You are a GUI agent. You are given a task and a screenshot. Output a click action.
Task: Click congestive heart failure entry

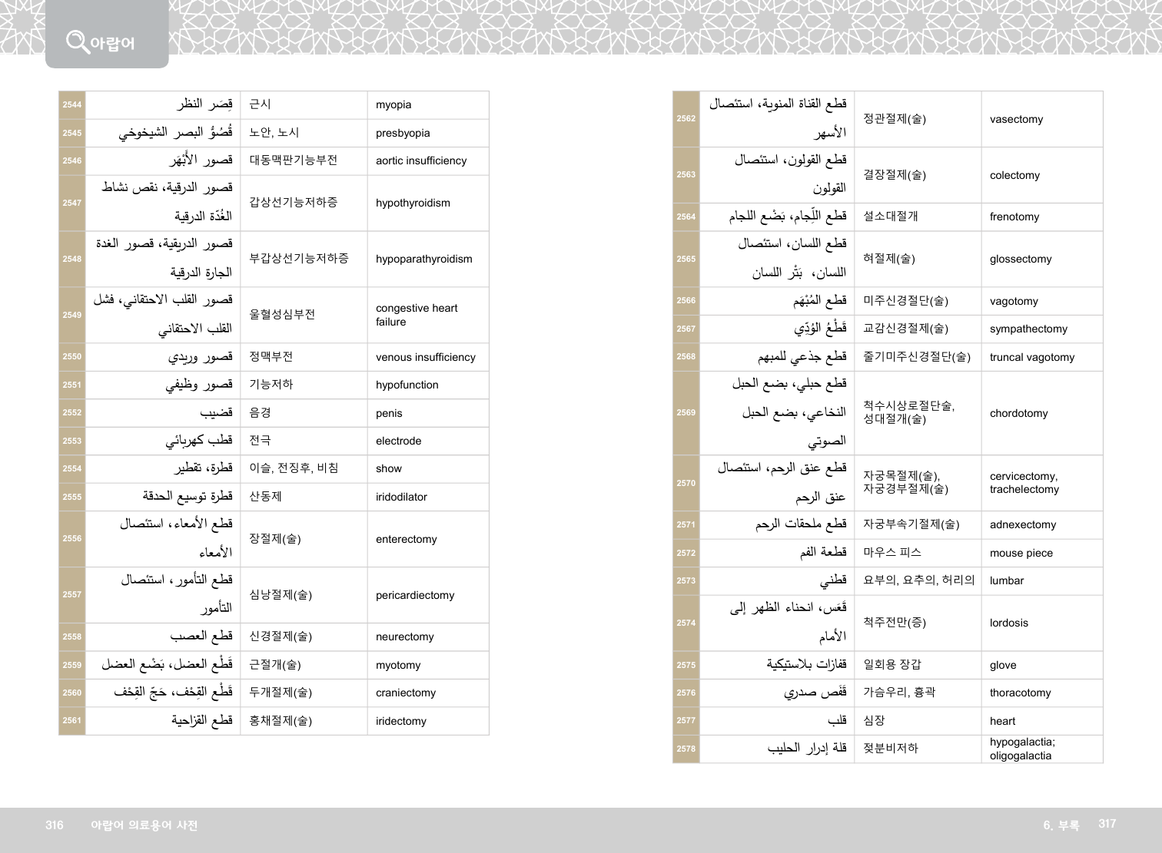(416, 315)
